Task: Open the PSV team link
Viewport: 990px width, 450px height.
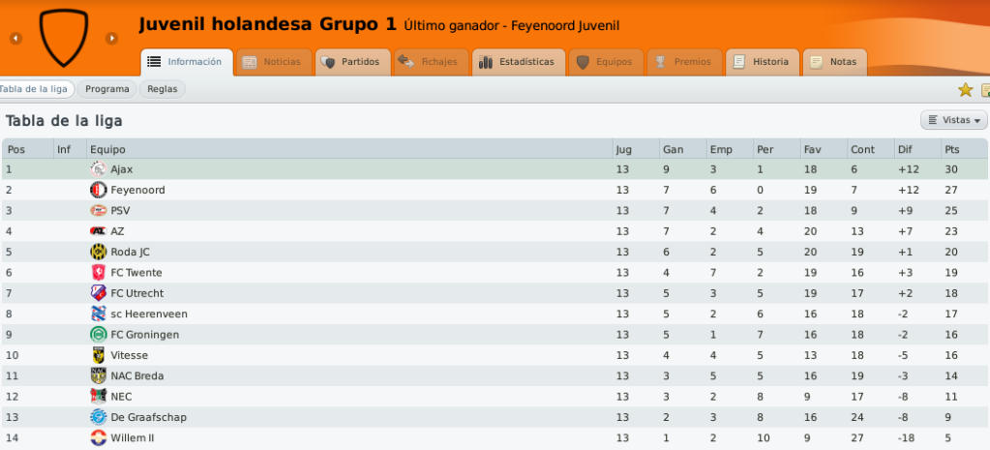Action: pyautogui.click(x=120, y=211)
